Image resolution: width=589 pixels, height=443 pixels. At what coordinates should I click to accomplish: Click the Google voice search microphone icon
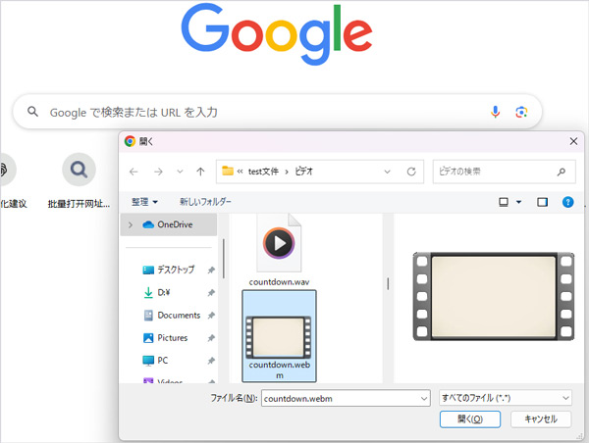495,112
